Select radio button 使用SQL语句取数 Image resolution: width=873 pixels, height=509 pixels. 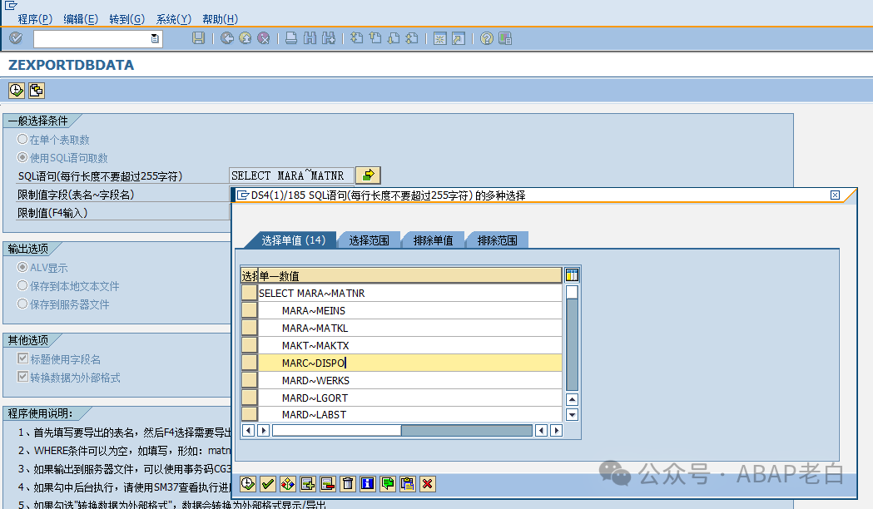pyautogui.click(x=22, y=157)
